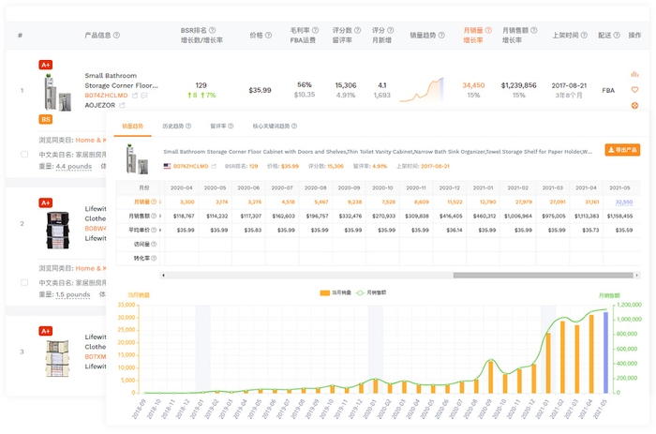The width and height of the screenshot is (656, 434).
Task: Open ASIN link B074ZHCLMD in popup
Action: pos(191,166)
